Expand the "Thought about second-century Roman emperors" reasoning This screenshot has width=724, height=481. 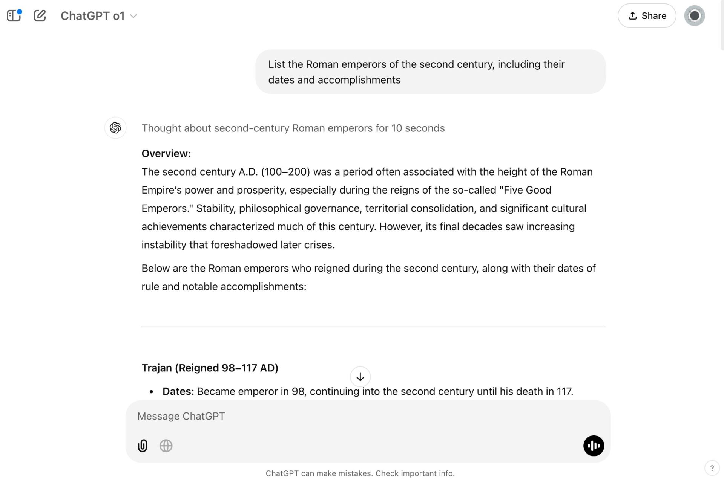[293, 128]
